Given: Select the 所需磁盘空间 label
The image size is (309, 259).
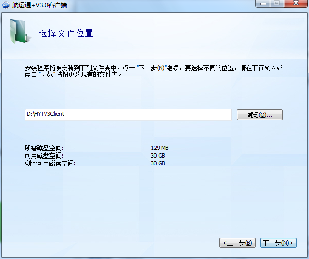Looking at the screenshot, I should click(x=44, y=148).
